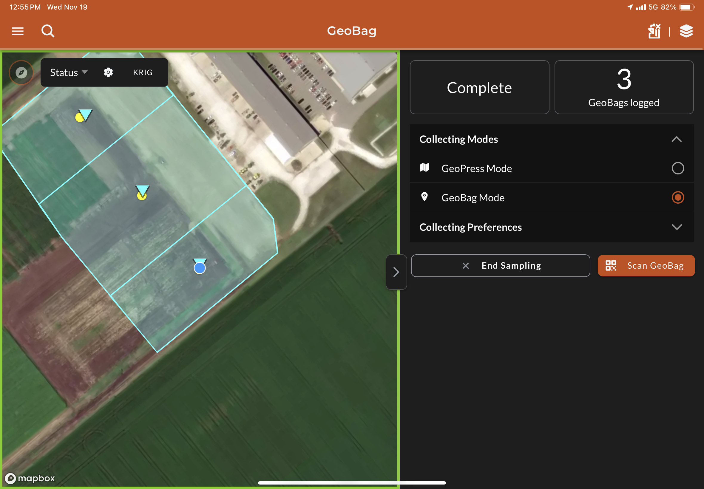
Task: Expand the Collecting Preferences section chevron
Action: tap(677, 227)
